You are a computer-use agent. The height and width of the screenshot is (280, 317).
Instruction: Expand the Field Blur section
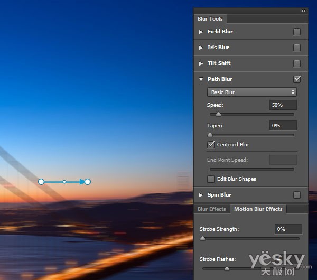(201, 32)
